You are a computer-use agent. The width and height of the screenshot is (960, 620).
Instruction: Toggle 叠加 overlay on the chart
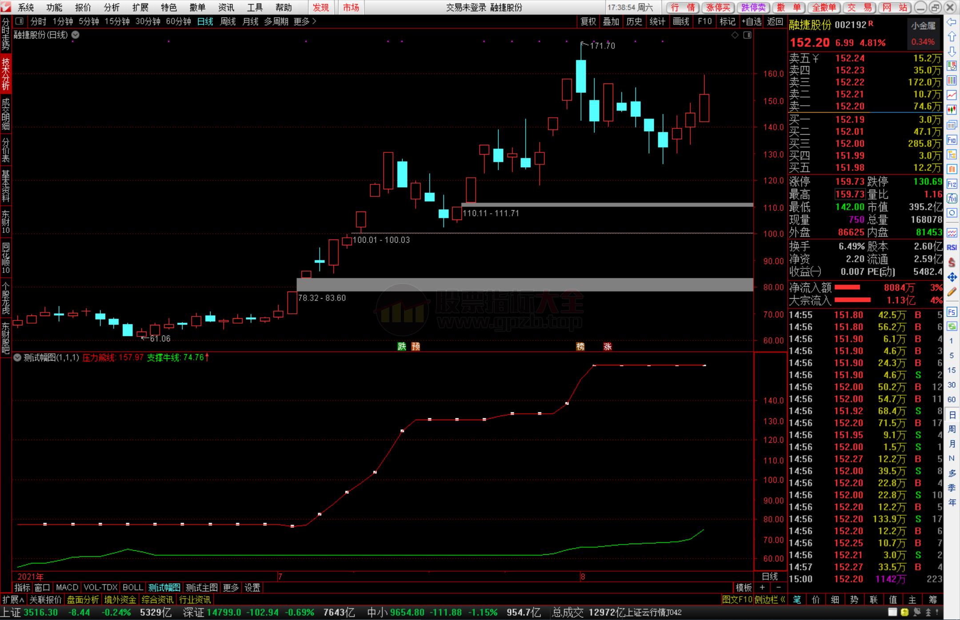click(611, 21)
